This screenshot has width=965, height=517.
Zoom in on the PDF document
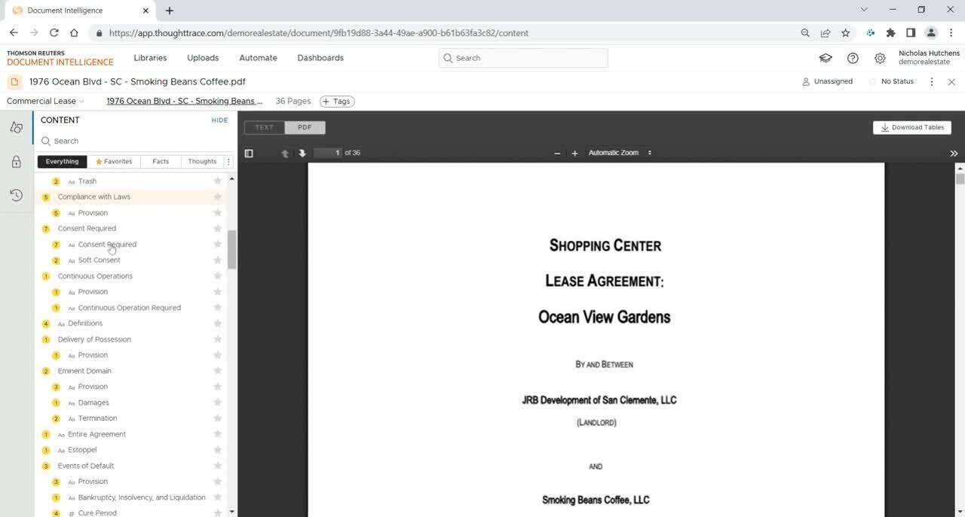tap(574, 153)
